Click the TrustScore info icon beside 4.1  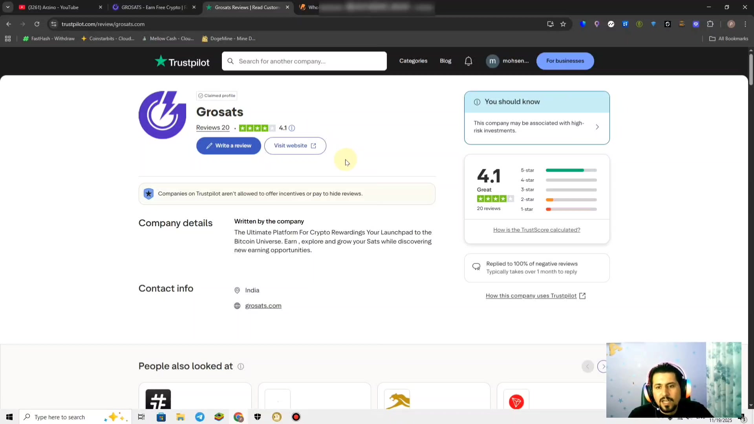coord(292,128)
